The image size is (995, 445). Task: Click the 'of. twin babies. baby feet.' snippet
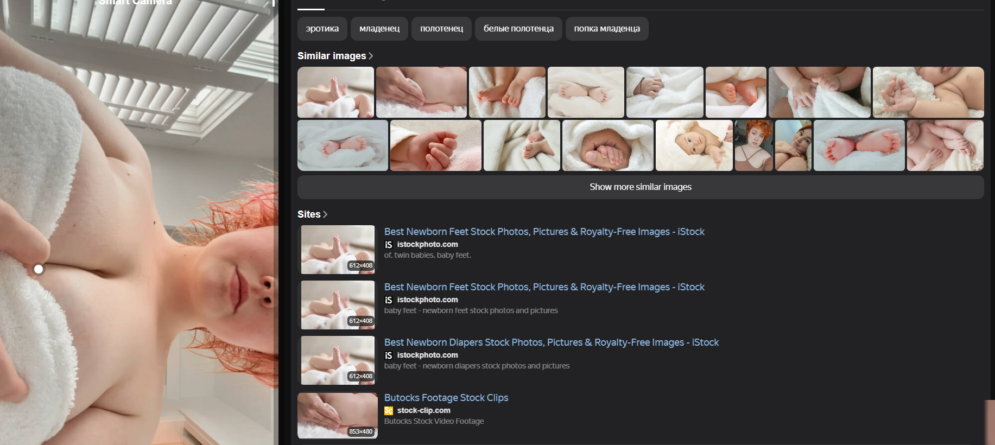(x=428, y=255)
